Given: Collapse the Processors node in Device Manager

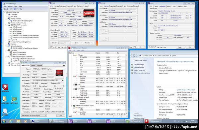Looking at the screenshot, I should 7,50.
